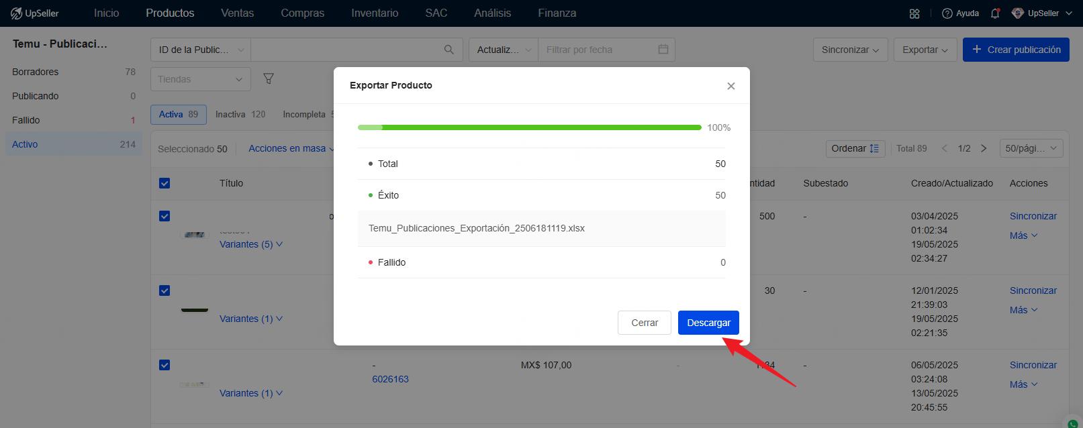Open the Tiendas store dropdown
The height and width of the screenshot is (428, 1083).
201,79
